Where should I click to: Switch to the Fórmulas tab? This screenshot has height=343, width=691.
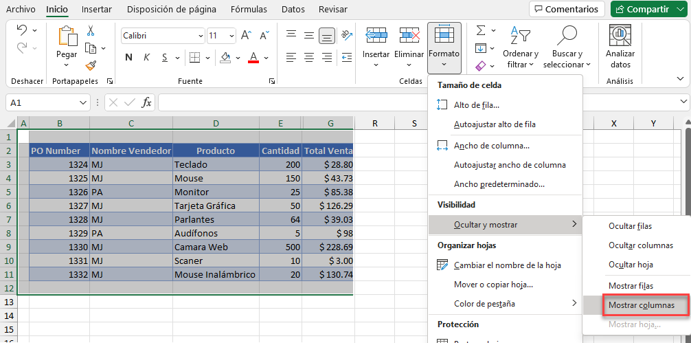click(x=249, y=9)
